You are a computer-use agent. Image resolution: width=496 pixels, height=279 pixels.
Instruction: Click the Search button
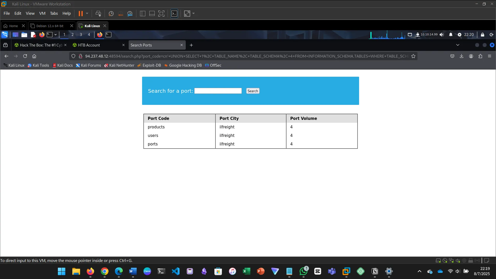coord(253,91)
